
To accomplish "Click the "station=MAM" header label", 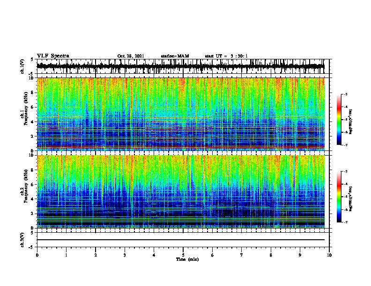I will coord(175,56).
